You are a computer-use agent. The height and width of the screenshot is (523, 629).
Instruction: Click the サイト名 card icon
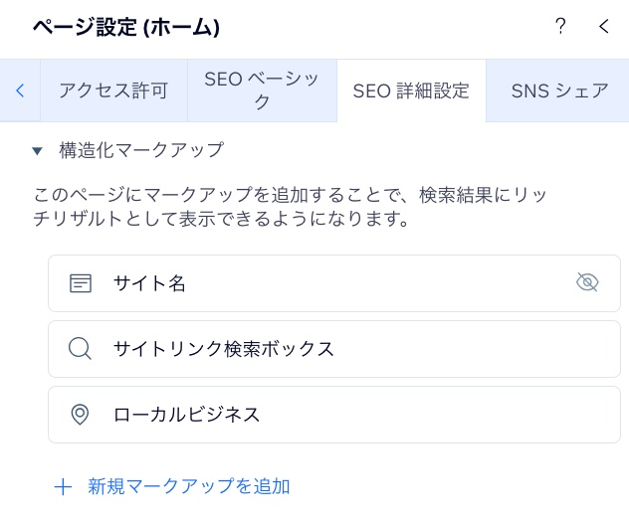click(81, 283)
